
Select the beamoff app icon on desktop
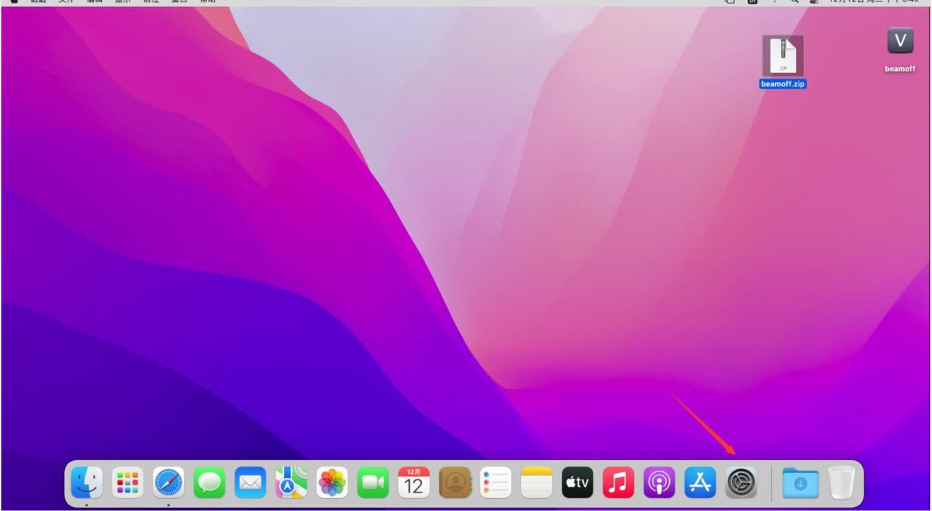click(x=900, y=49)
